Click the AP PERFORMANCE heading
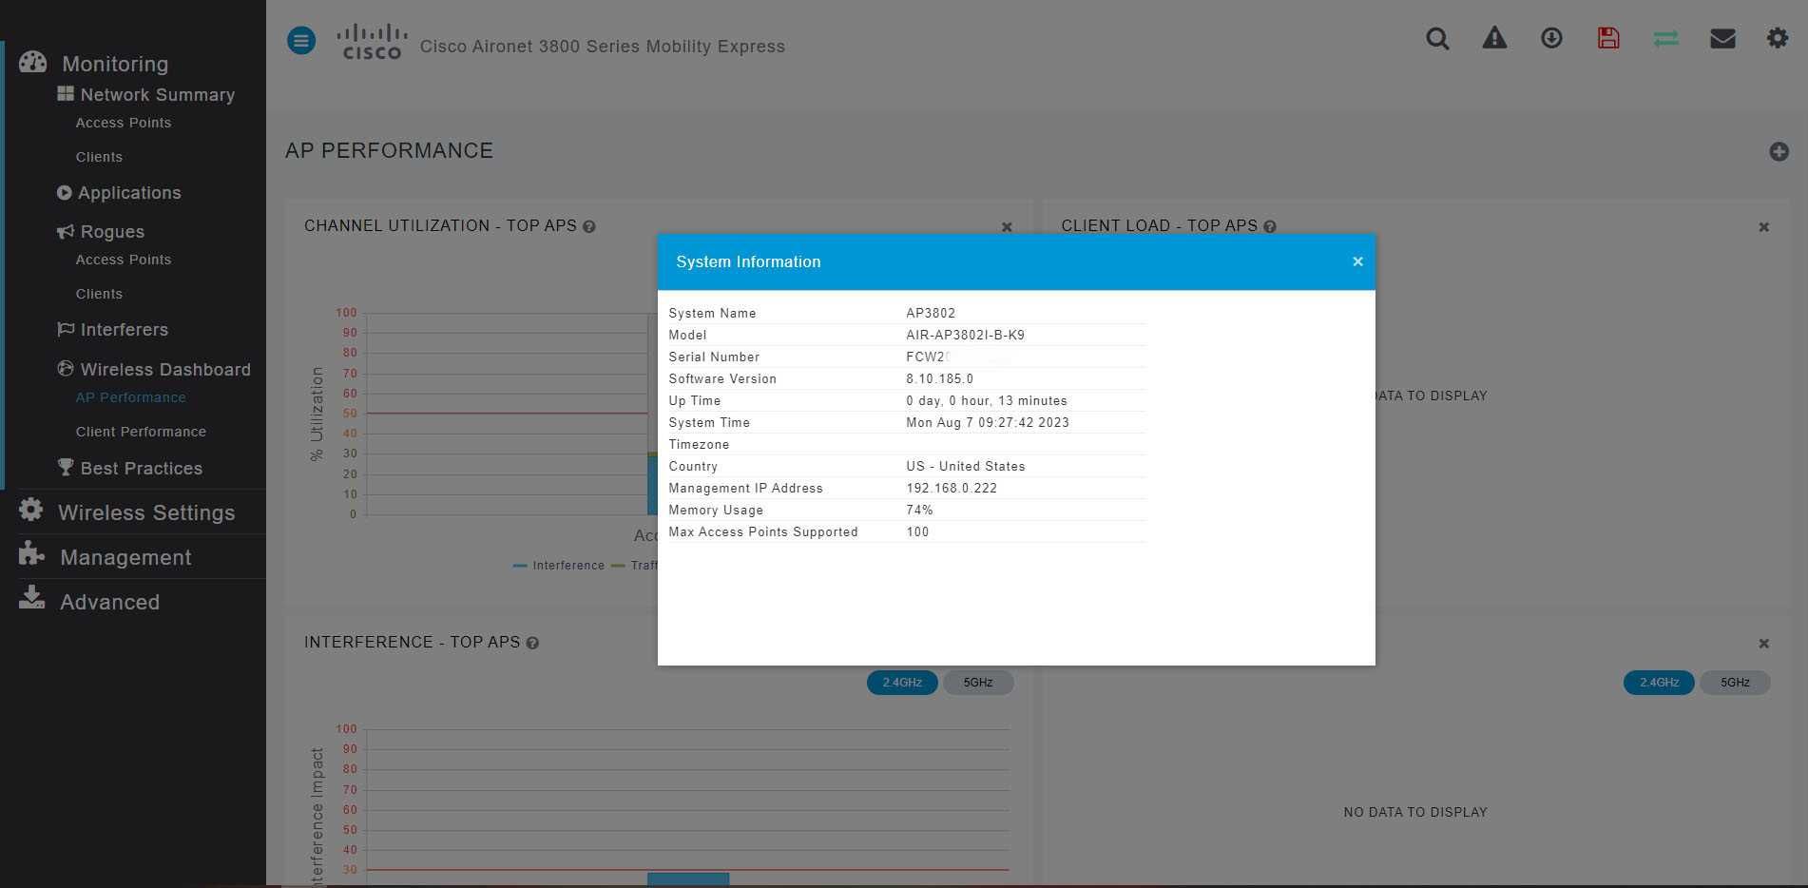Screen dimensions: 1808x888 coord(389,151)
